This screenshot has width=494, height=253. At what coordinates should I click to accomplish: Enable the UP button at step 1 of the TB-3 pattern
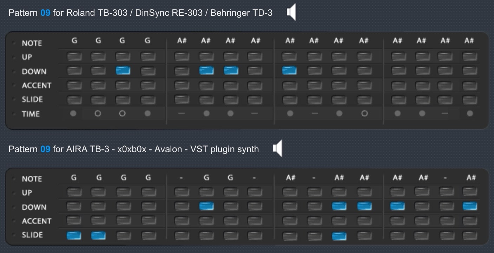(x=74, y=192)
